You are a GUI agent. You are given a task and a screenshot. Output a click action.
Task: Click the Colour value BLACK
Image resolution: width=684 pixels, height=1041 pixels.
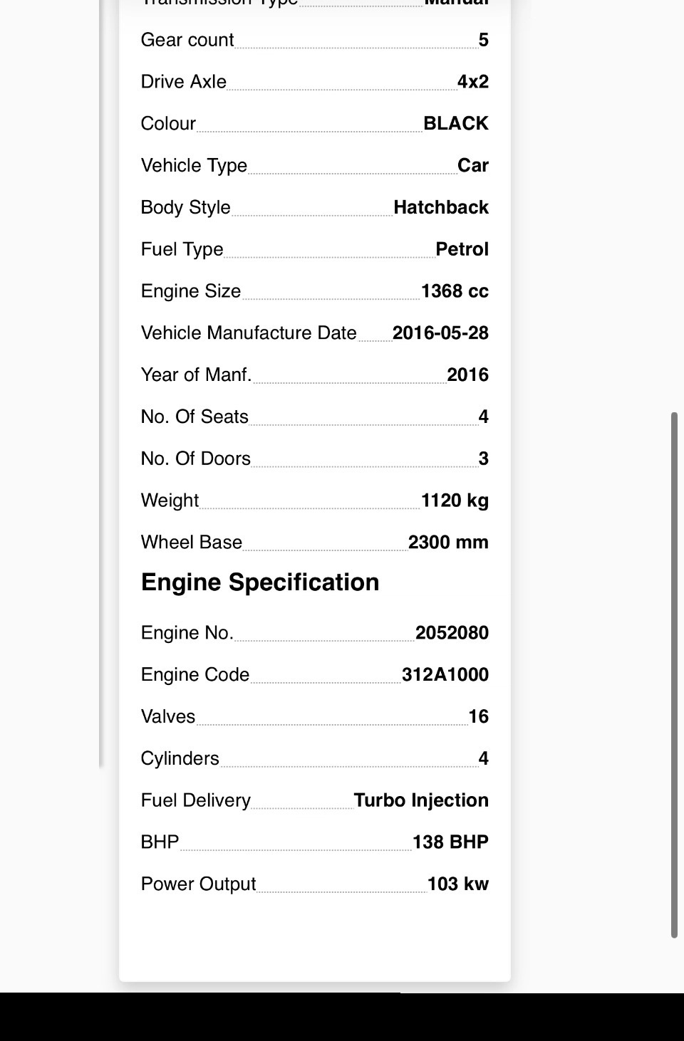456,123
